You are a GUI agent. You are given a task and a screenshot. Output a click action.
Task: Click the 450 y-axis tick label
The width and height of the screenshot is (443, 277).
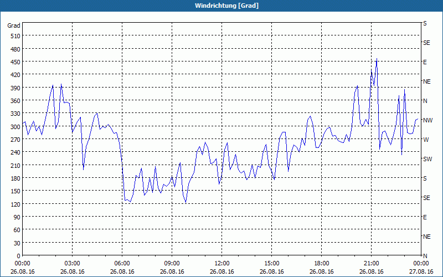(x=16, y=62)
